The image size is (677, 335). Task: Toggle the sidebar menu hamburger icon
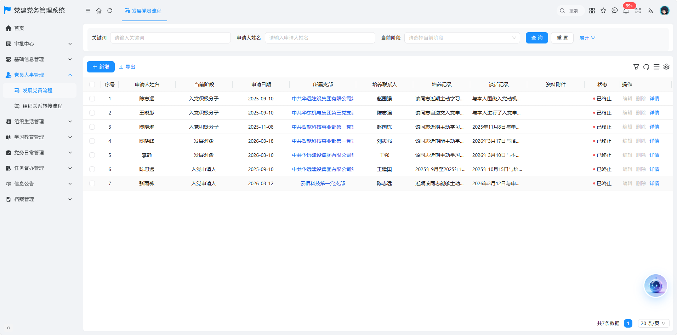88,11
